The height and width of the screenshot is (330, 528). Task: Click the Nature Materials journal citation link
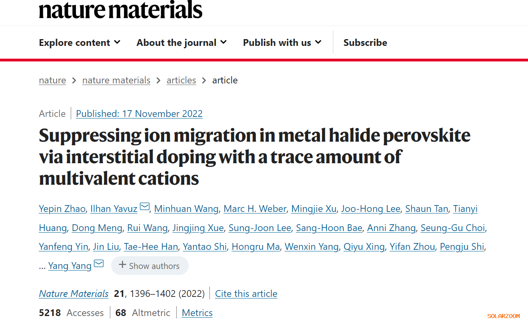tap(74, 294)
